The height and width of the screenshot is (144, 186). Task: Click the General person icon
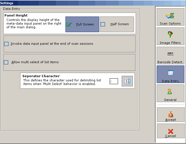click(x=170, y=92)
